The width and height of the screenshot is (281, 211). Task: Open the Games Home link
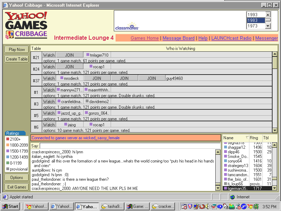[145, 38]
